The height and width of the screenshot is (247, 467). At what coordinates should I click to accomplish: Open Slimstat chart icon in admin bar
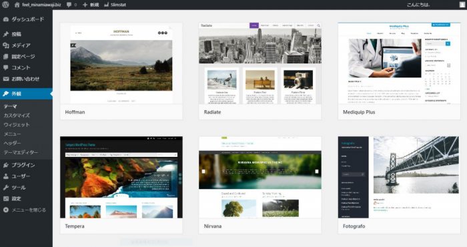(x=106, y=5)
